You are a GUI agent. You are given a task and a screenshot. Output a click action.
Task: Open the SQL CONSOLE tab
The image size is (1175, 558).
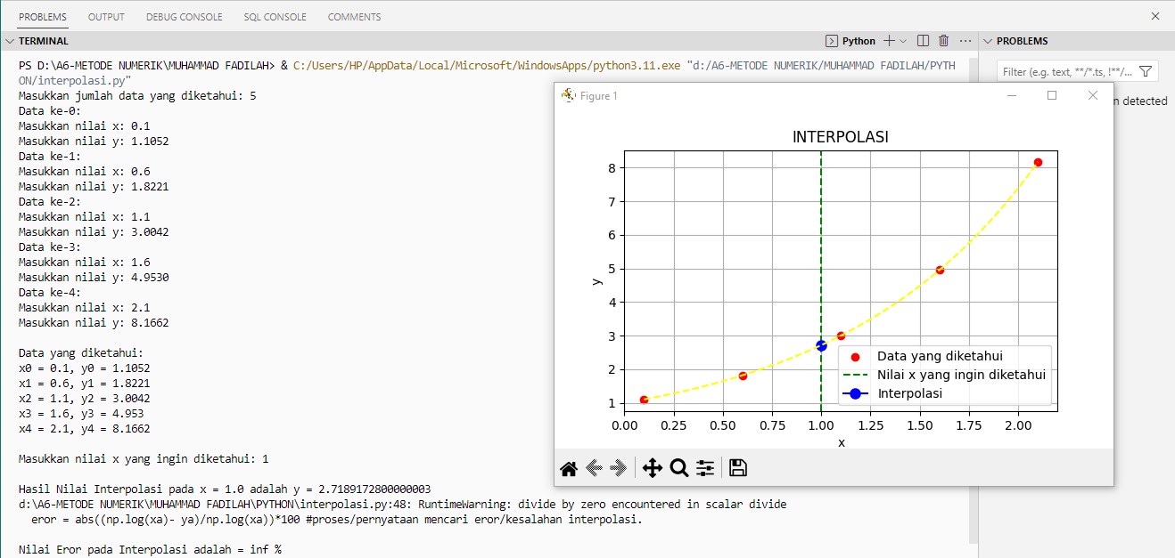tap(275, 17)
